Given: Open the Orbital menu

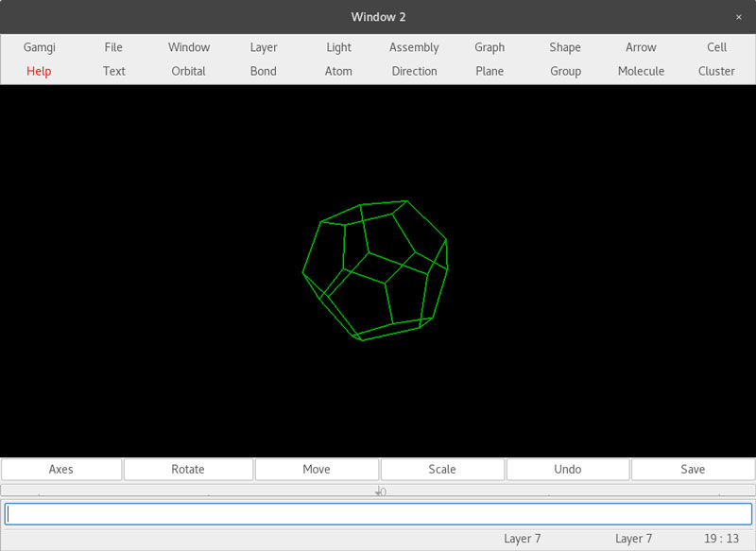Looking at the screenshot, I should click(x=189, y=71).
